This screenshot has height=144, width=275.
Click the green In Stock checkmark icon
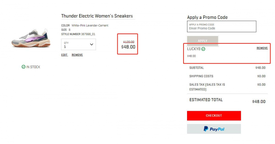tap(23, 67)
